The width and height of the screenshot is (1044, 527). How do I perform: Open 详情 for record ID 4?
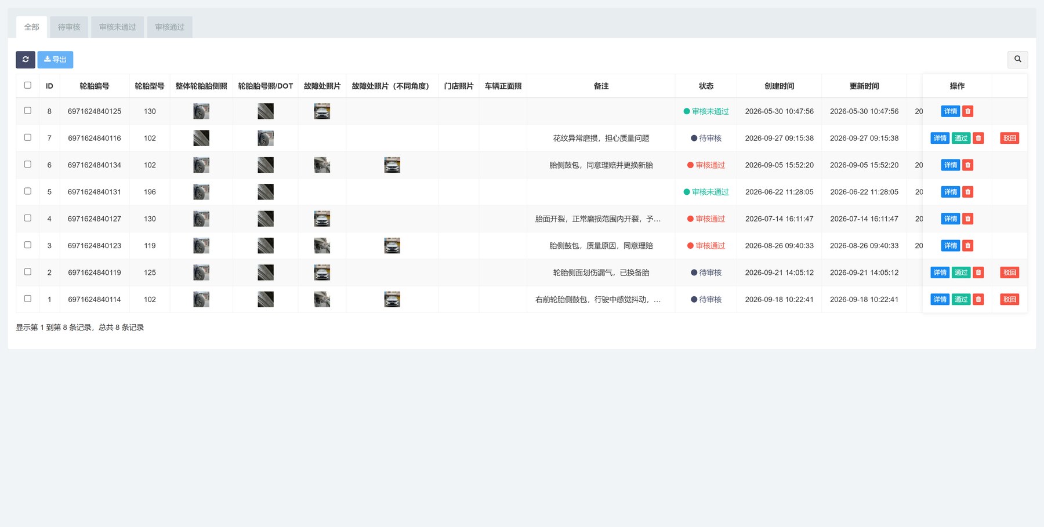(x=950, y=219)
